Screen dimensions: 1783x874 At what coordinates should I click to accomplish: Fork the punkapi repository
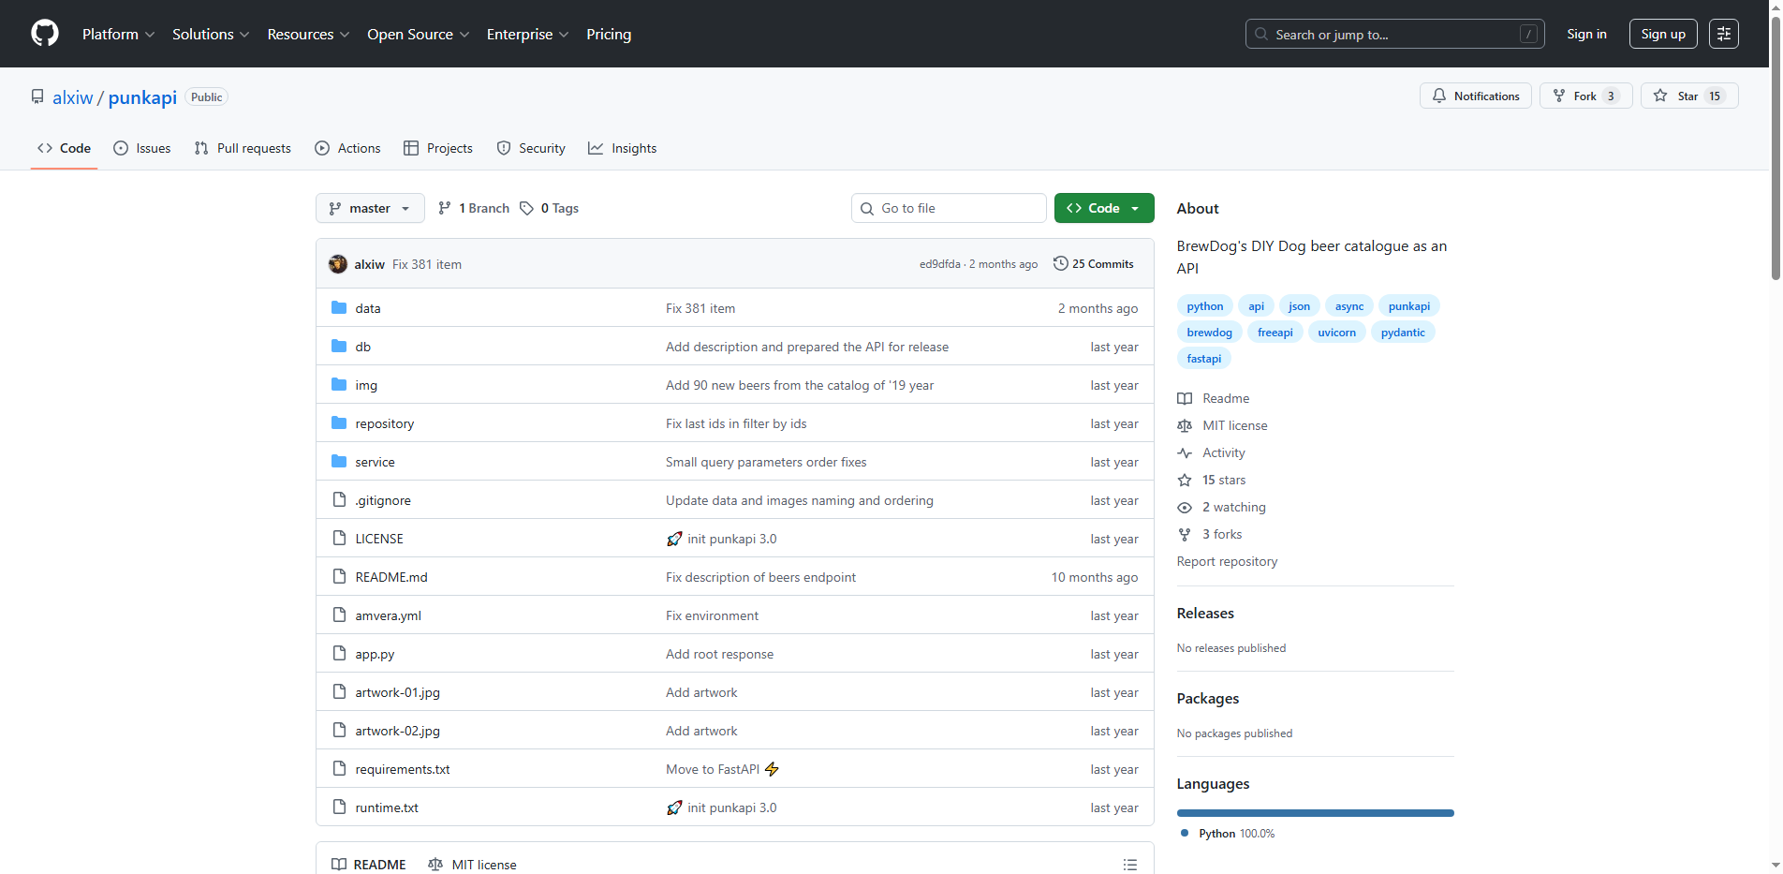1585,96
